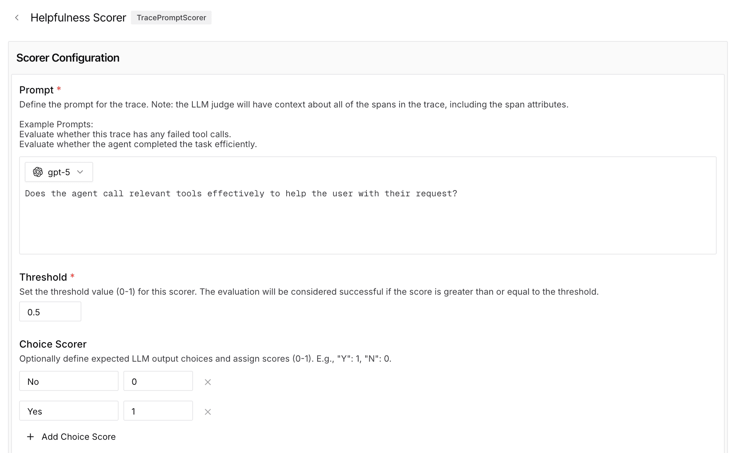The height and width of the screenshot is (453, 735).
Task: Click the gpt-5 selector to change models
Action: click(58, 172)
